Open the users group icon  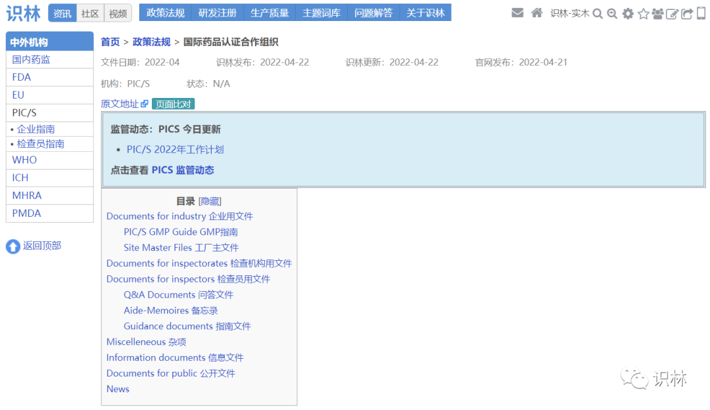click(x=657, y=14)
